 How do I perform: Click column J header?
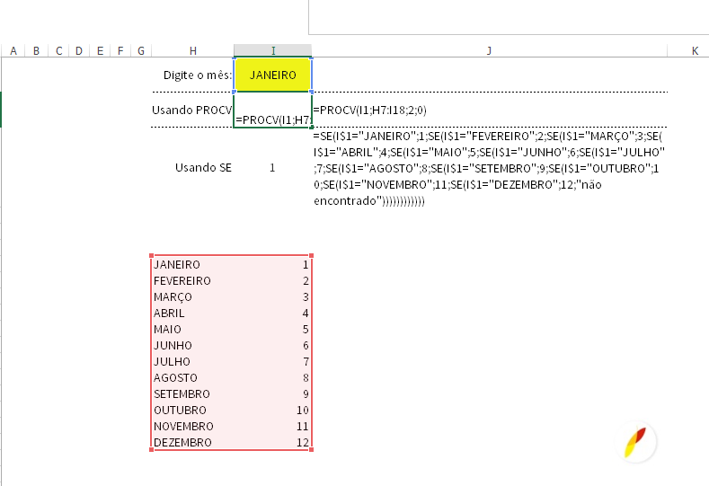coord(489,51)
